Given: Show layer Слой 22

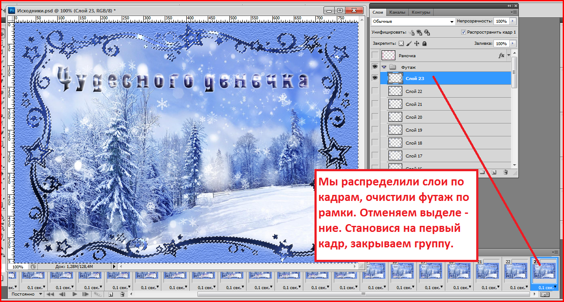Looking at the screenshot, I should point(375,91).
